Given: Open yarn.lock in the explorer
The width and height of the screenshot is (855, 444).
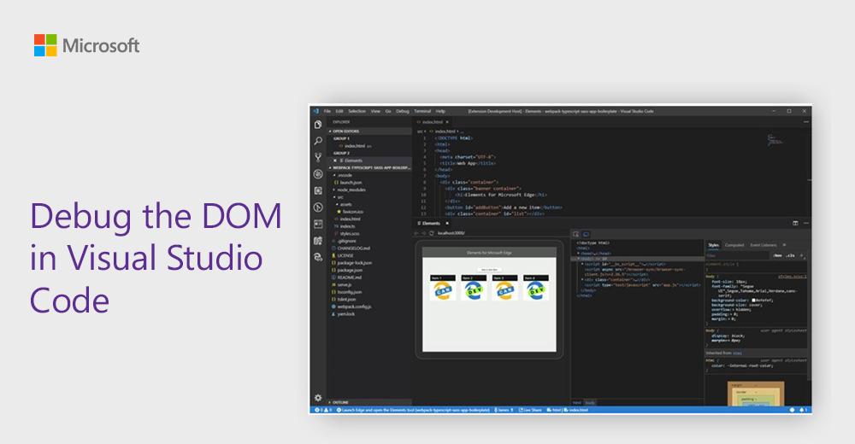Looking at the screenshot, I should click(x=345, y=314).
